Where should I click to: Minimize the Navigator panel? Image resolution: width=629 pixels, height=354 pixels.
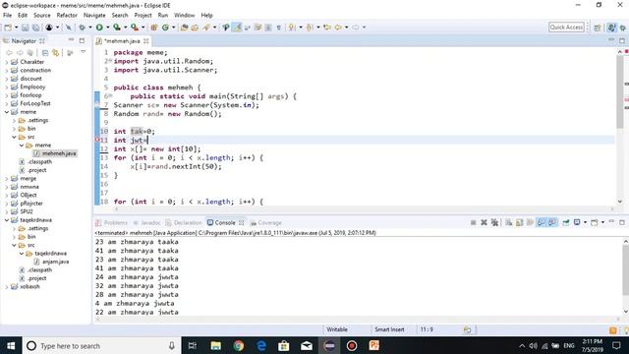pyautogui.click(x=71, y=40)
